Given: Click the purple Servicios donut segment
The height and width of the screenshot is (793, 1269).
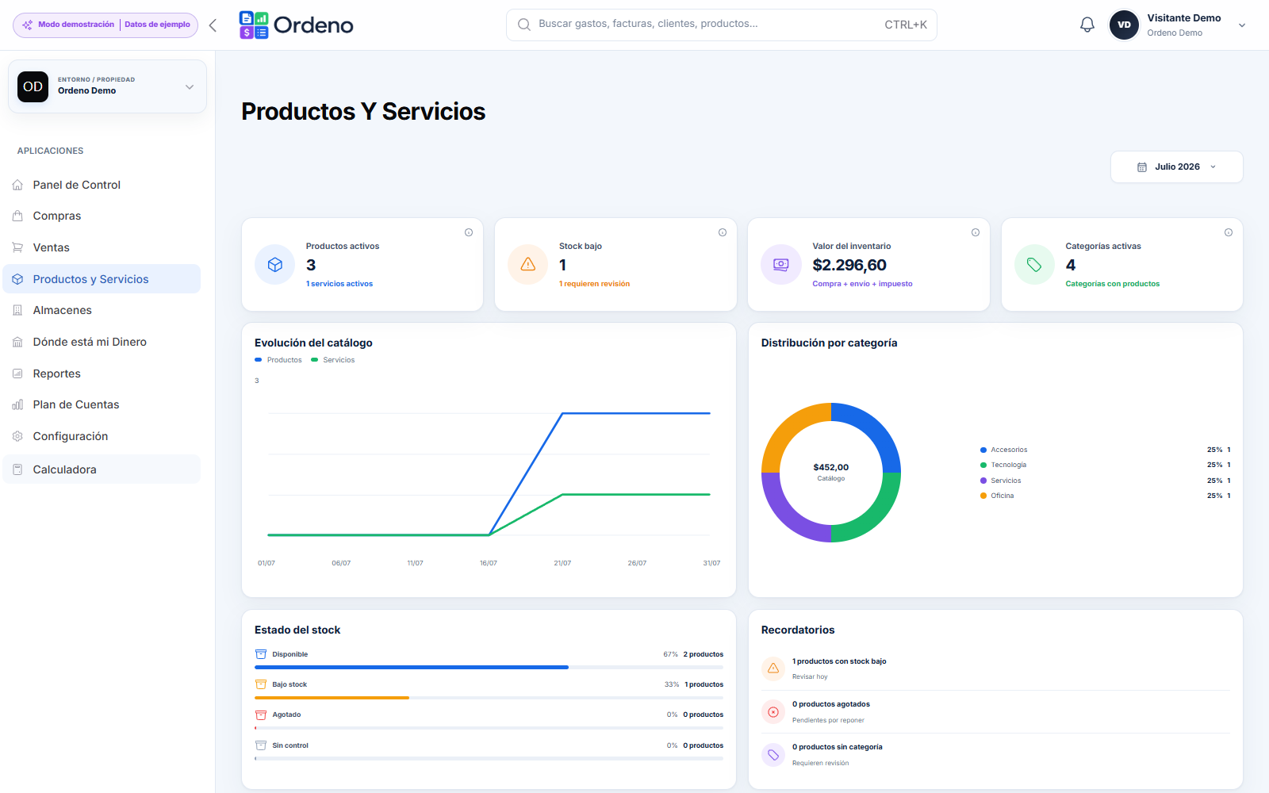Looking at the screenshot, I should tap(785, 519).
